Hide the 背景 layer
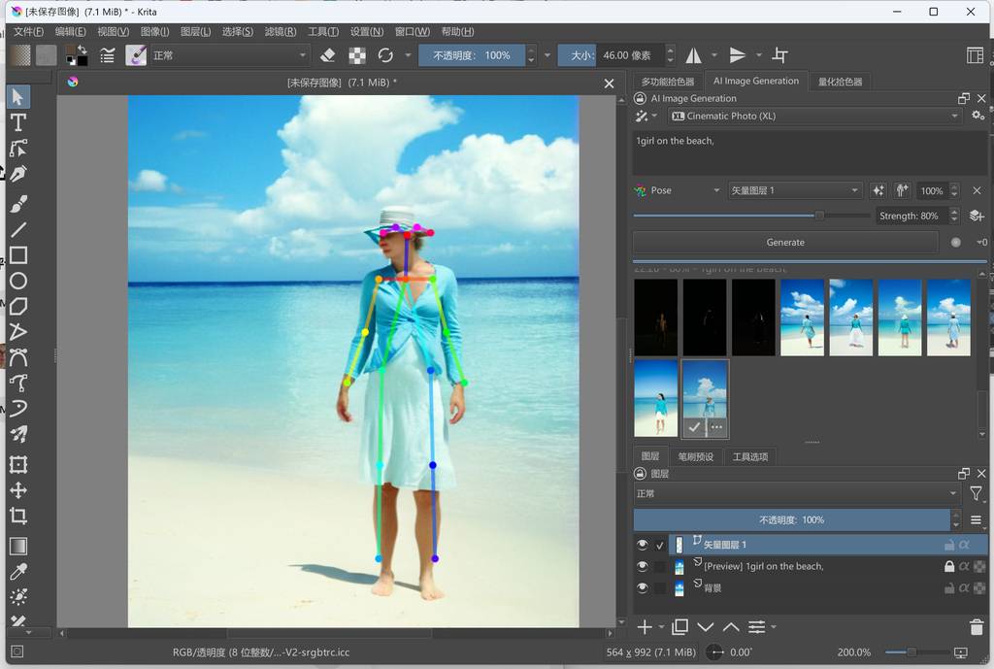Viewport: 994px width, 669px height. [642, 587]
